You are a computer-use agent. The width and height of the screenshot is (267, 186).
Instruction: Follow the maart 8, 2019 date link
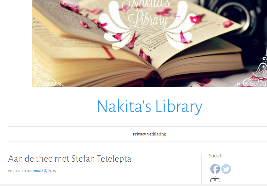click(45, 171)
